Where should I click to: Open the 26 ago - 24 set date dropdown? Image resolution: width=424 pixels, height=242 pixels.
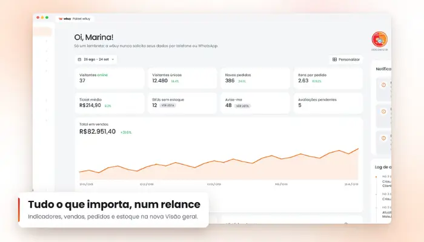(x=96, y=59)
